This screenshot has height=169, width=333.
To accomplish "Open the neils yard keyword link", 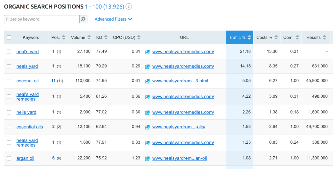I will [26, 112].
